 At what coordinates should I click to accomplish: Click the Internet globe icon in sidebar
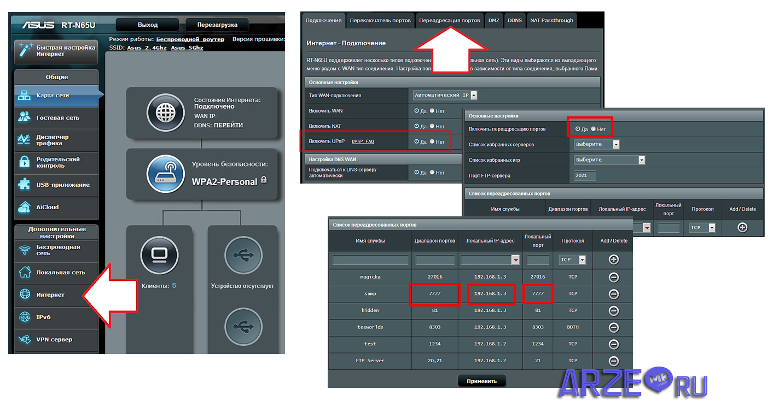(x=24, y=294)
